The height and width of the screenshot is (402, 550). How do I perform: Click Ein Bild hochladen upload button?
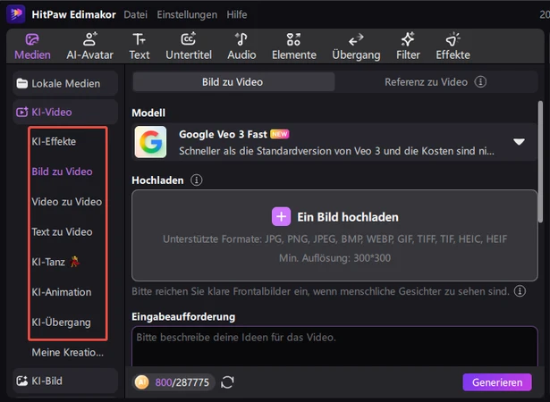pos(335,217)
